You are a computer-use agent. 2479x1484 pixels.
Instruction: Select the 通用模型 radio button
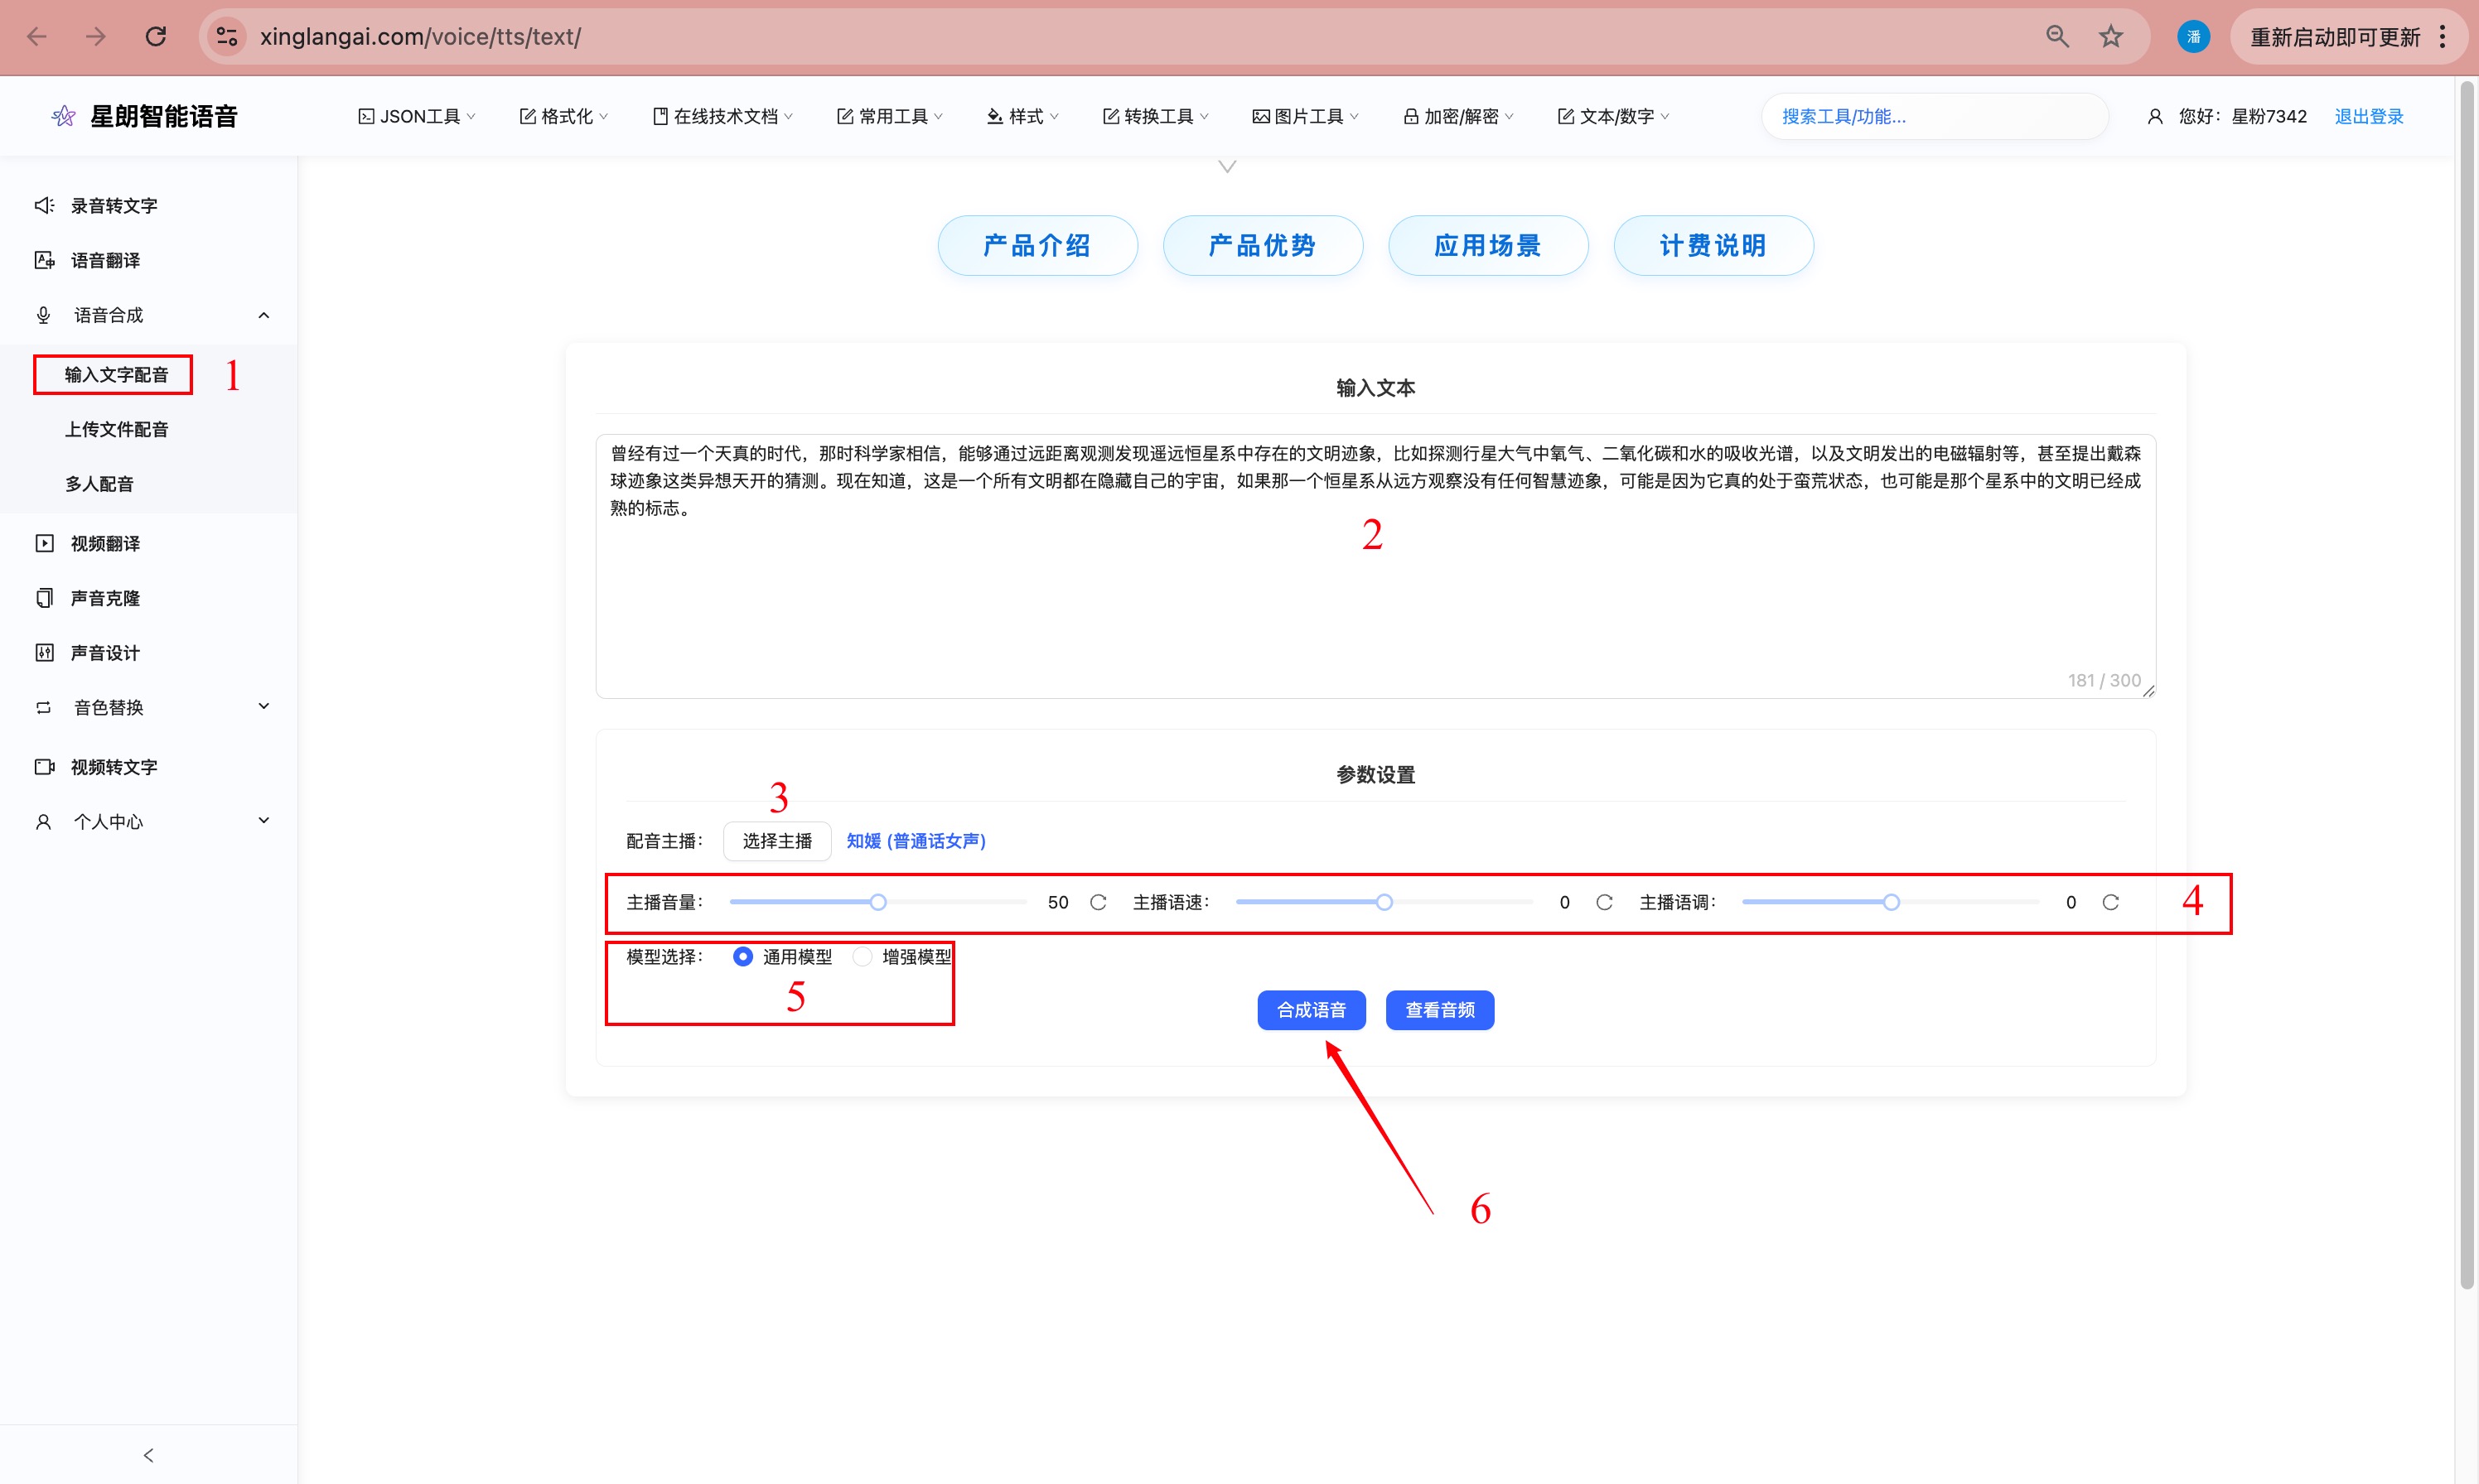(x=742, y=957)
